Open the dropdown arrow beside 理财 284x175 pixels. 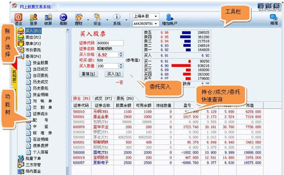(88, 20)
